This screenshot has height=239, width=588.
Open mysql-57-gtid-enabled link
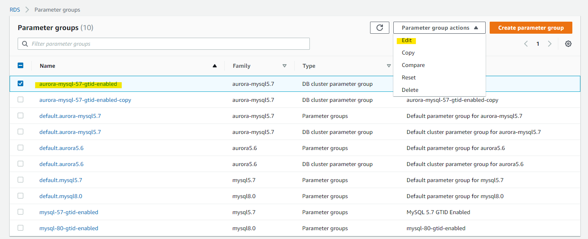[x=69, y=212]
